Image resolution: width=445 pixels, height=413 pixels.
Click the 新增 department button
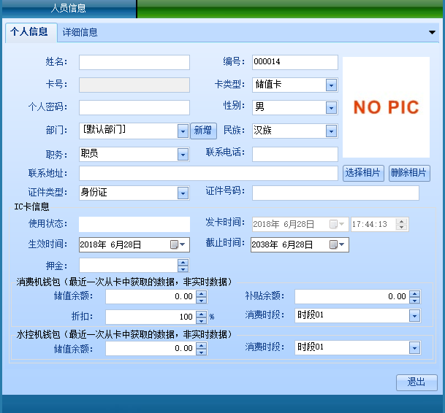click(204, 131)
